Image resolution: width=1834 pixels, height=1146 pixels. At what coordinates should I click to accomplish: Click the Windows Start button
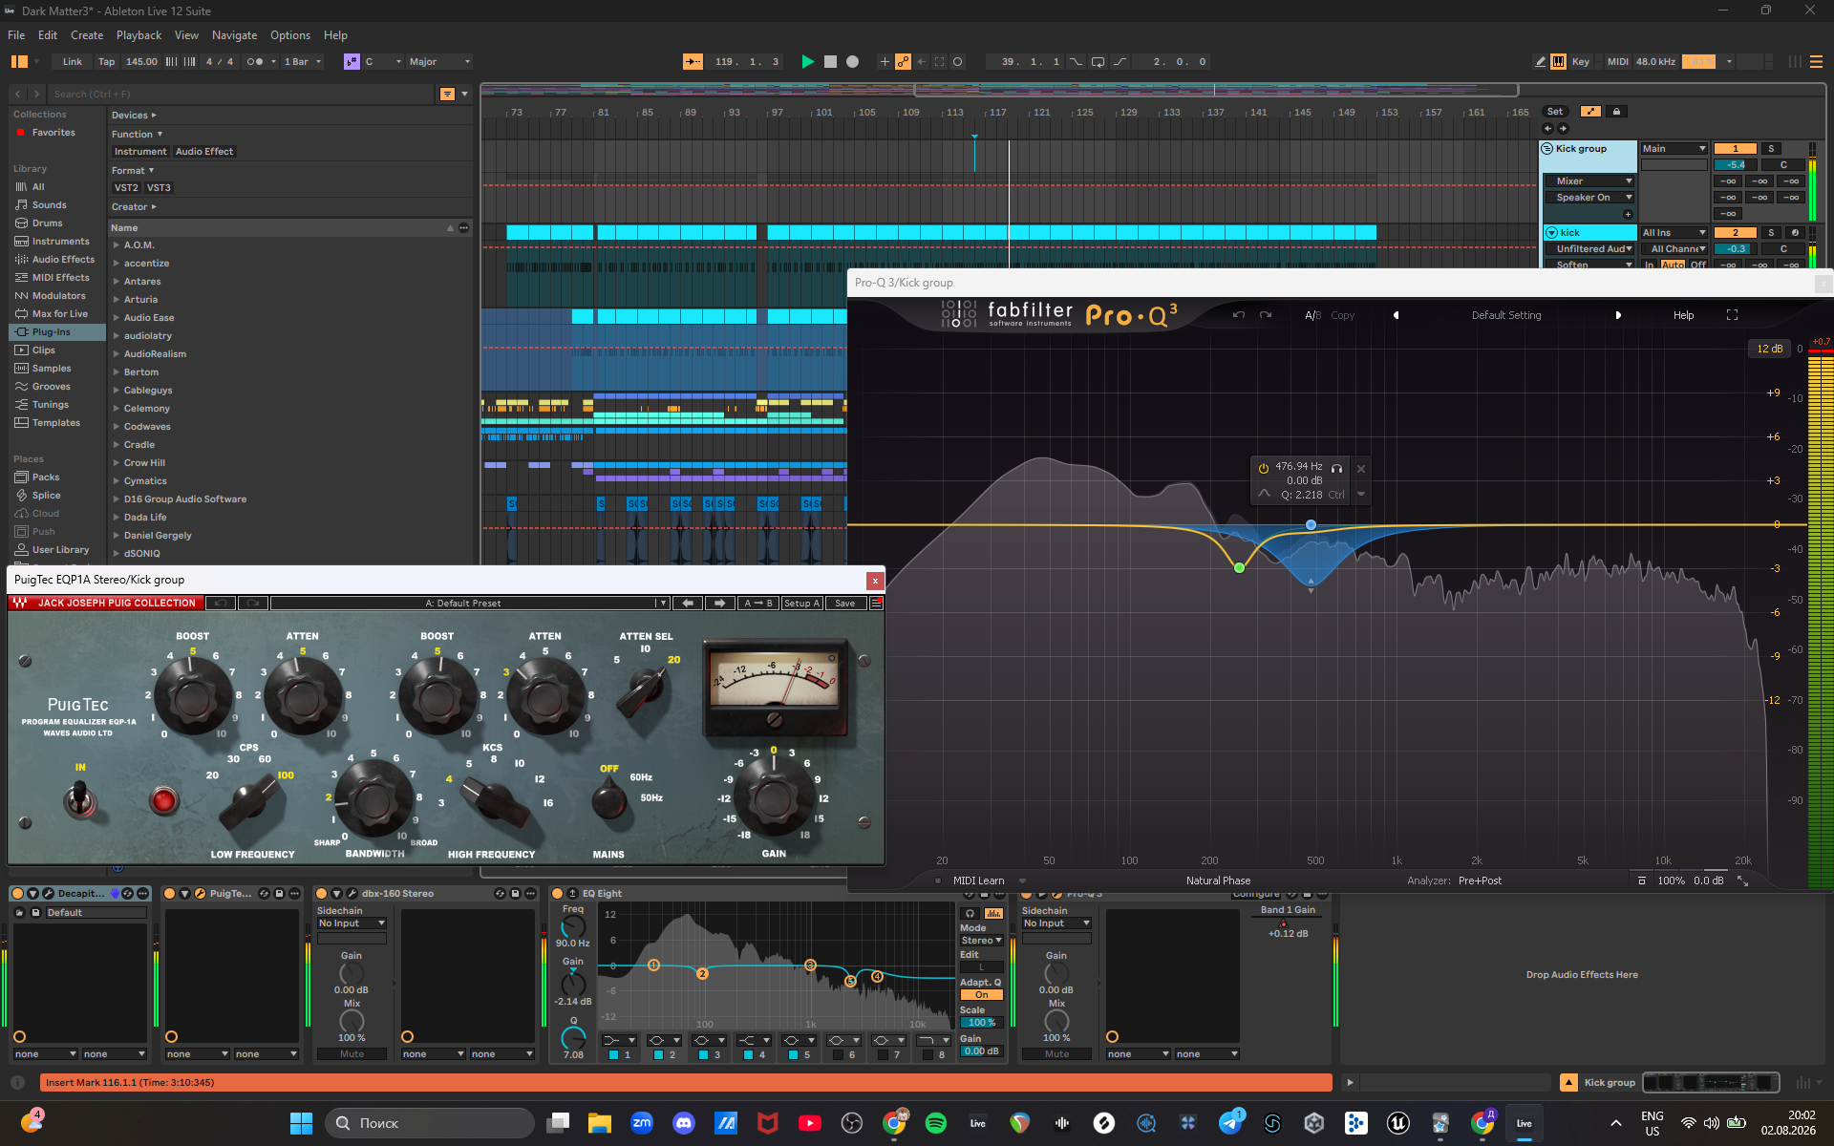point(301,1123)
